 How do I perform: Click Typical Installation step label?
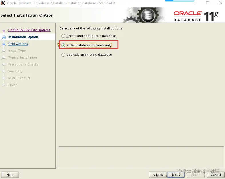pos(23,57)
